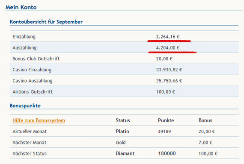This screenshot has width=244, height=164.
Task: Open the 'Hilfe zum Bonussystem' link
Action: point(39,120)
